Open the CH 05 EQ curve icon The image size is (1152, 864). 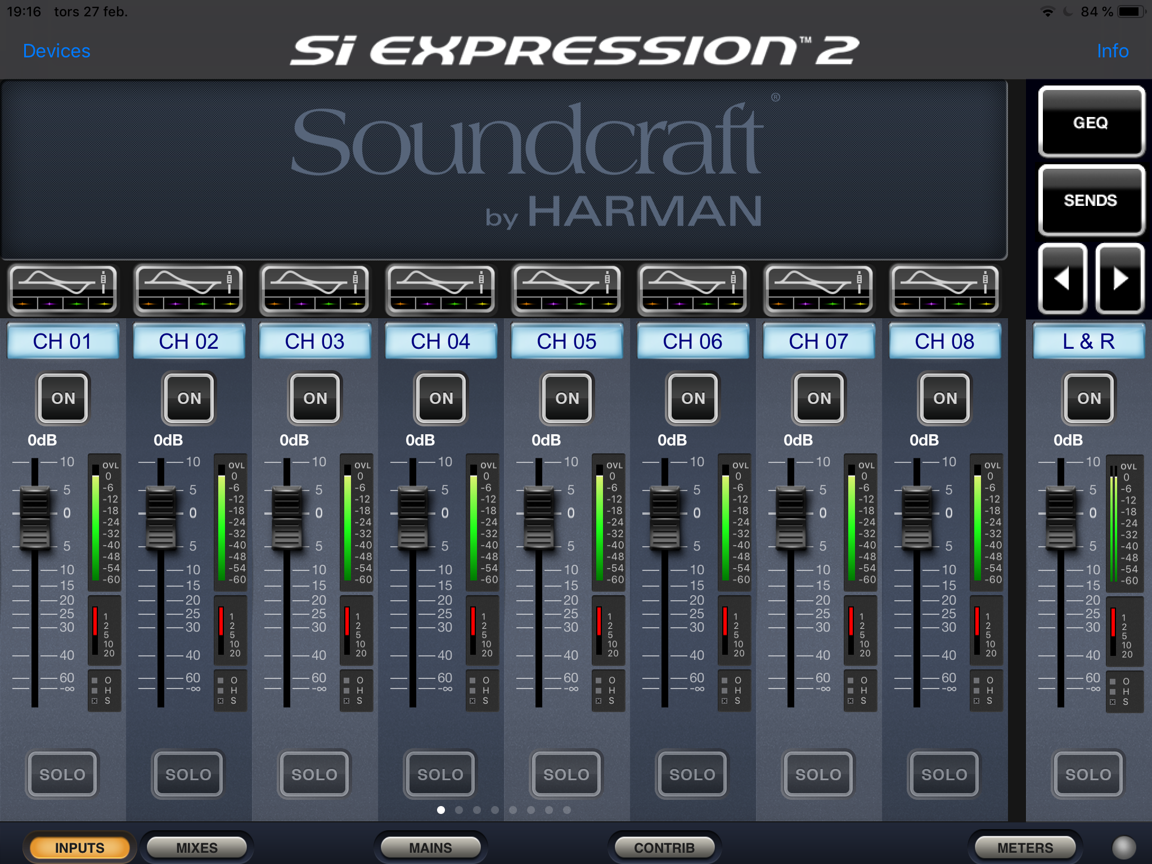[x=566, y=289]
